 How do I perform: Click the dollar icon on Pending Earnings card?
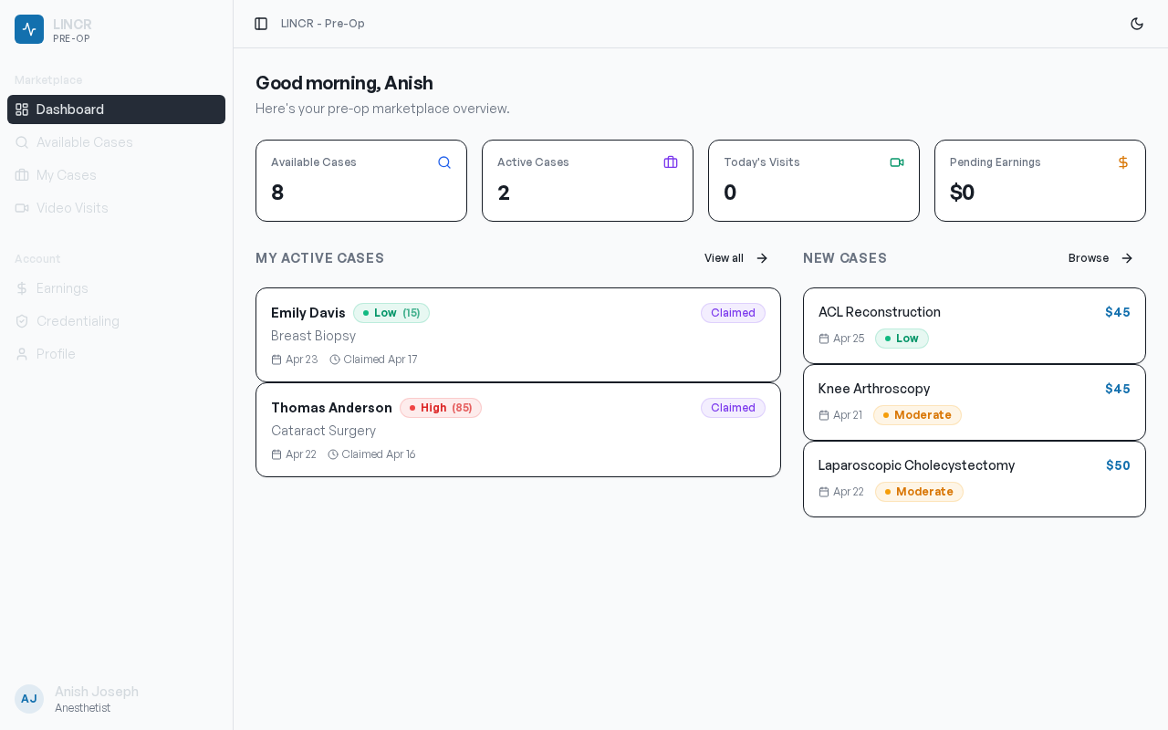(1123, 162)
